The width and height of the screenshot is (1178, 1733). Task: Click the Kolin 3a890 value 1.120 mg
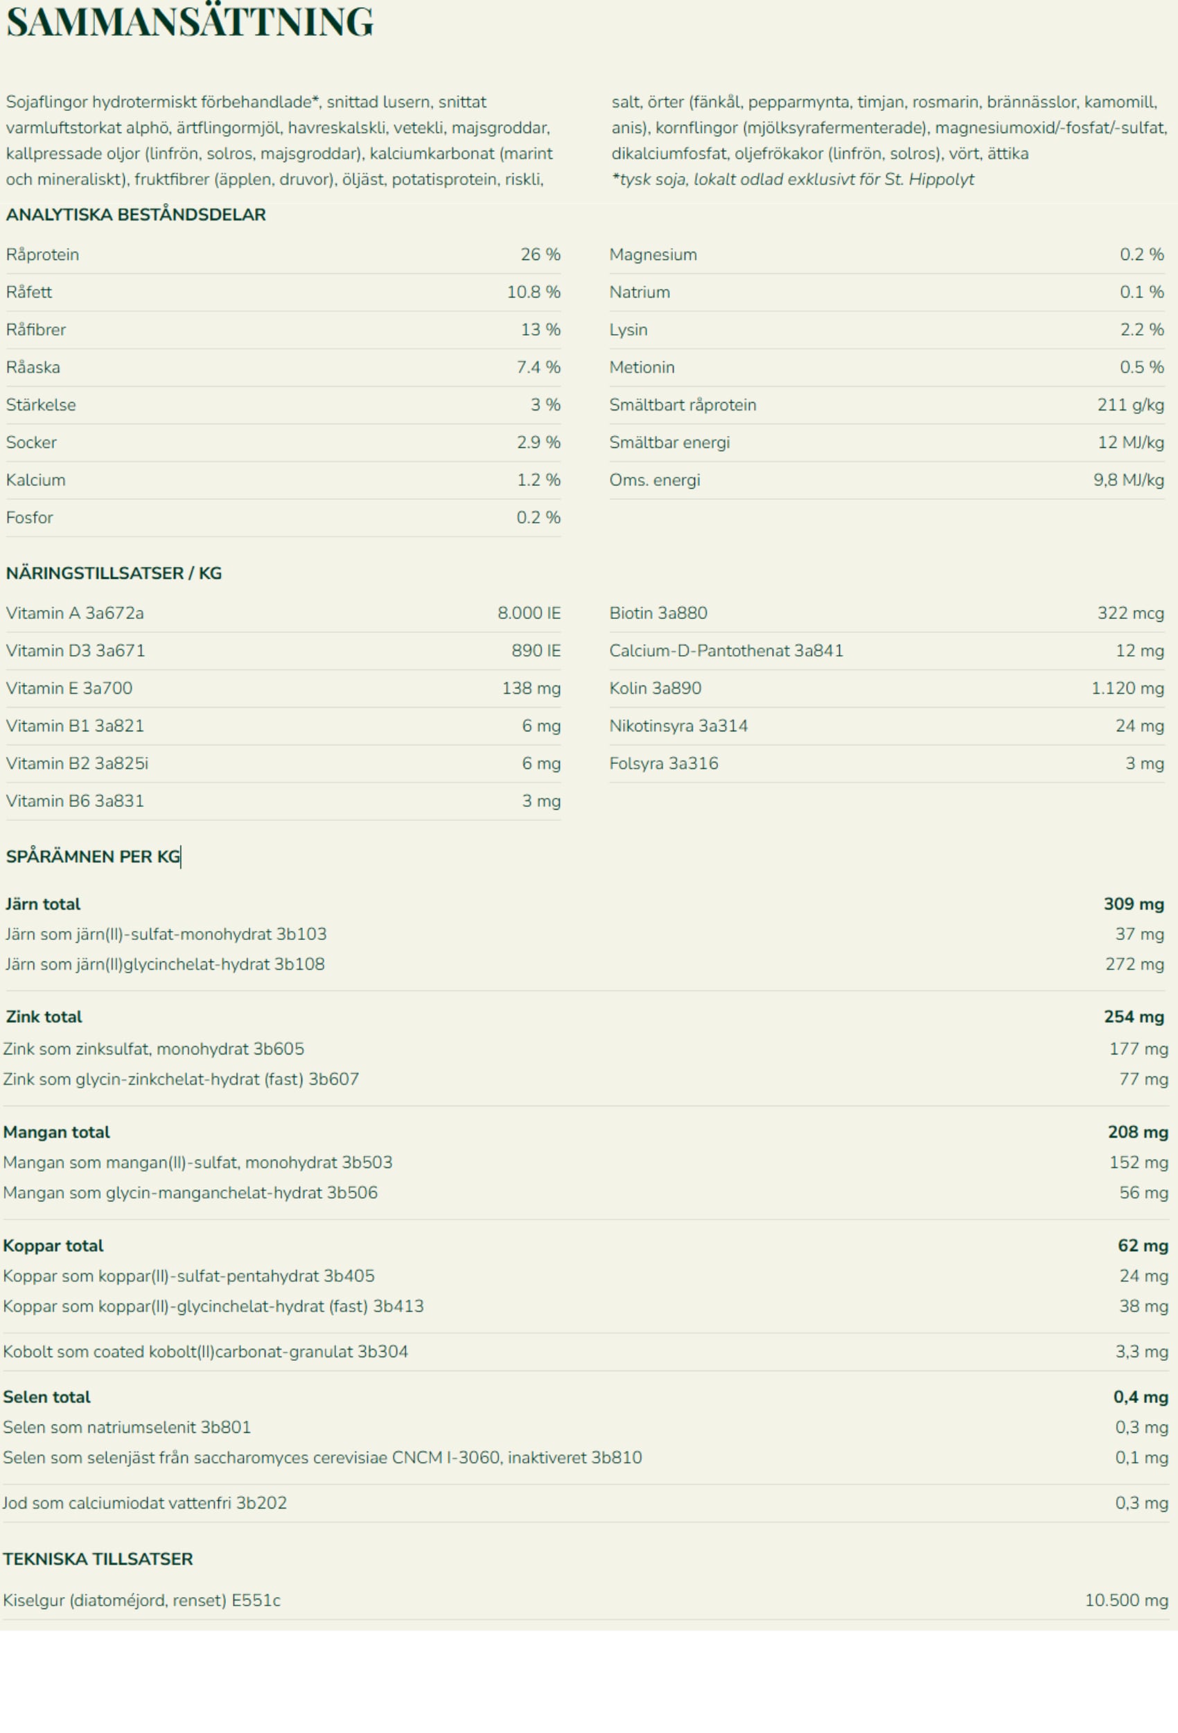[x=1127, y=688]
